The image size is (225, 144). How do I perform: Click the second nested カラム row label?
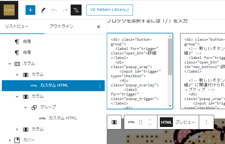37,96
